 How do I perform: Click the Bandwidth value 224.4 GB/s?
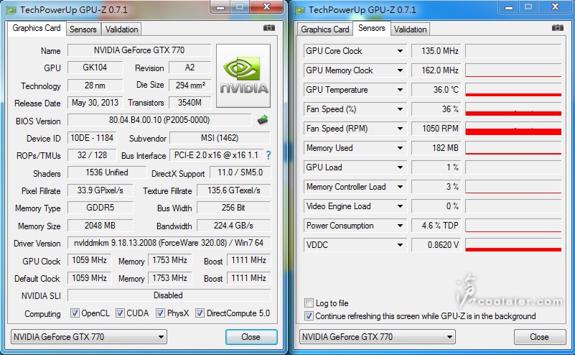(233, 226)
